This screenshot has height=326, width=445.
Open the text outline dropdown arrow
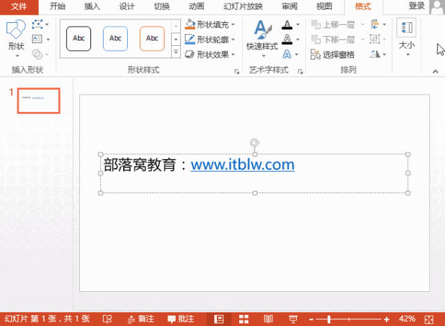coord(298,40)
